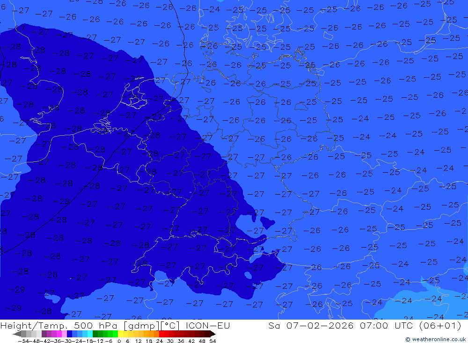Click the '500 hPa' level text

pos(95,325)
